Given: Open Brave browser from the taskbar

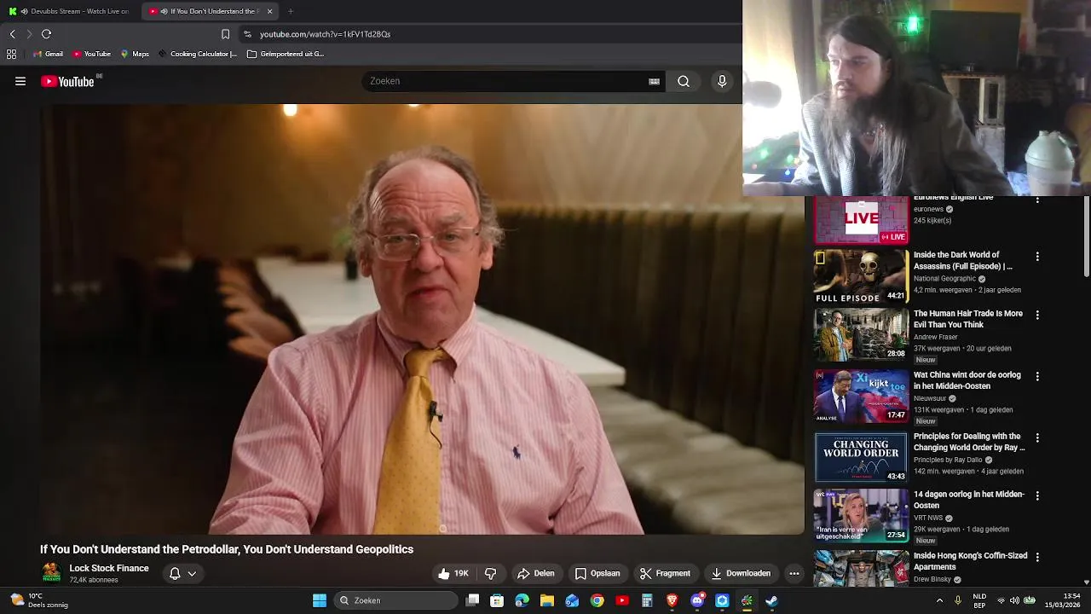Looking at the screenshot, I should tap(672, 601).
